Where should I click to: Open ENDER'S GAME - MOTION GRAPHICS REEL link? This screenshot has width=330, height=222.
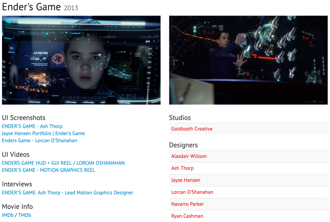pos(48,170)
